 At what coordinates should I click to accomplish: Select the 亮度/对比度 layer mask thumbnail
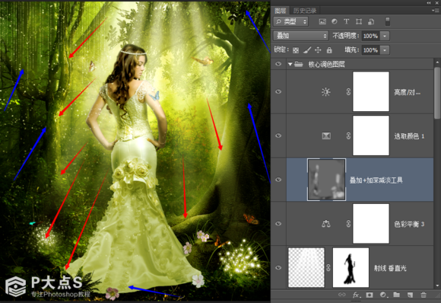click(x=371, y=91)
